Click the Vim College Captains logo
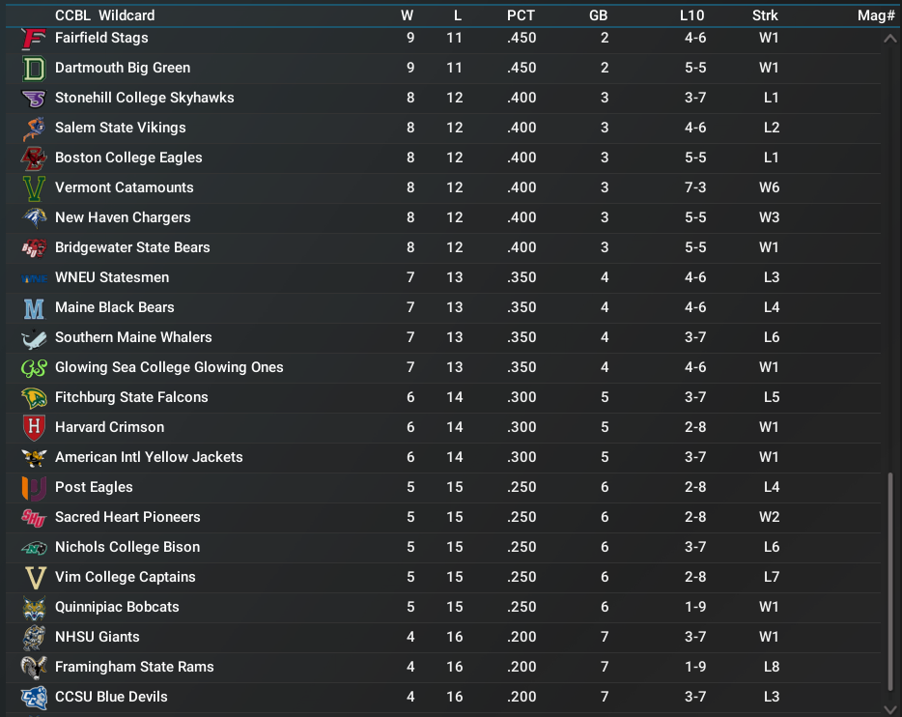 [33, 578]
